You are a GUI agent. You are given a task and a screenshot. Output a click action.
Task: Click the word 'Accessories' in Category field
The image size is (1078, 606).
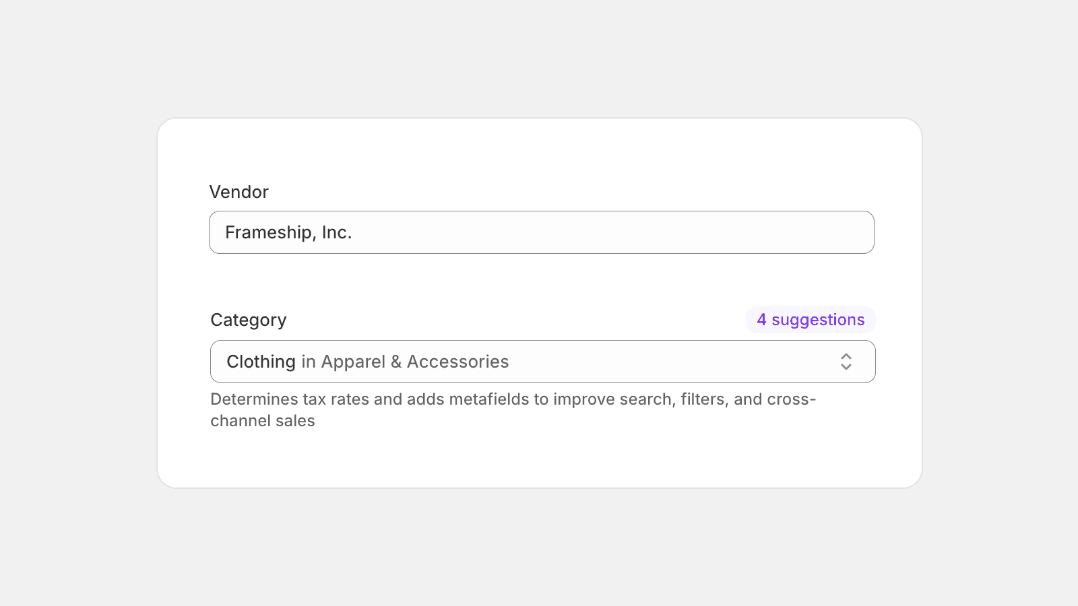coord(458,362)
